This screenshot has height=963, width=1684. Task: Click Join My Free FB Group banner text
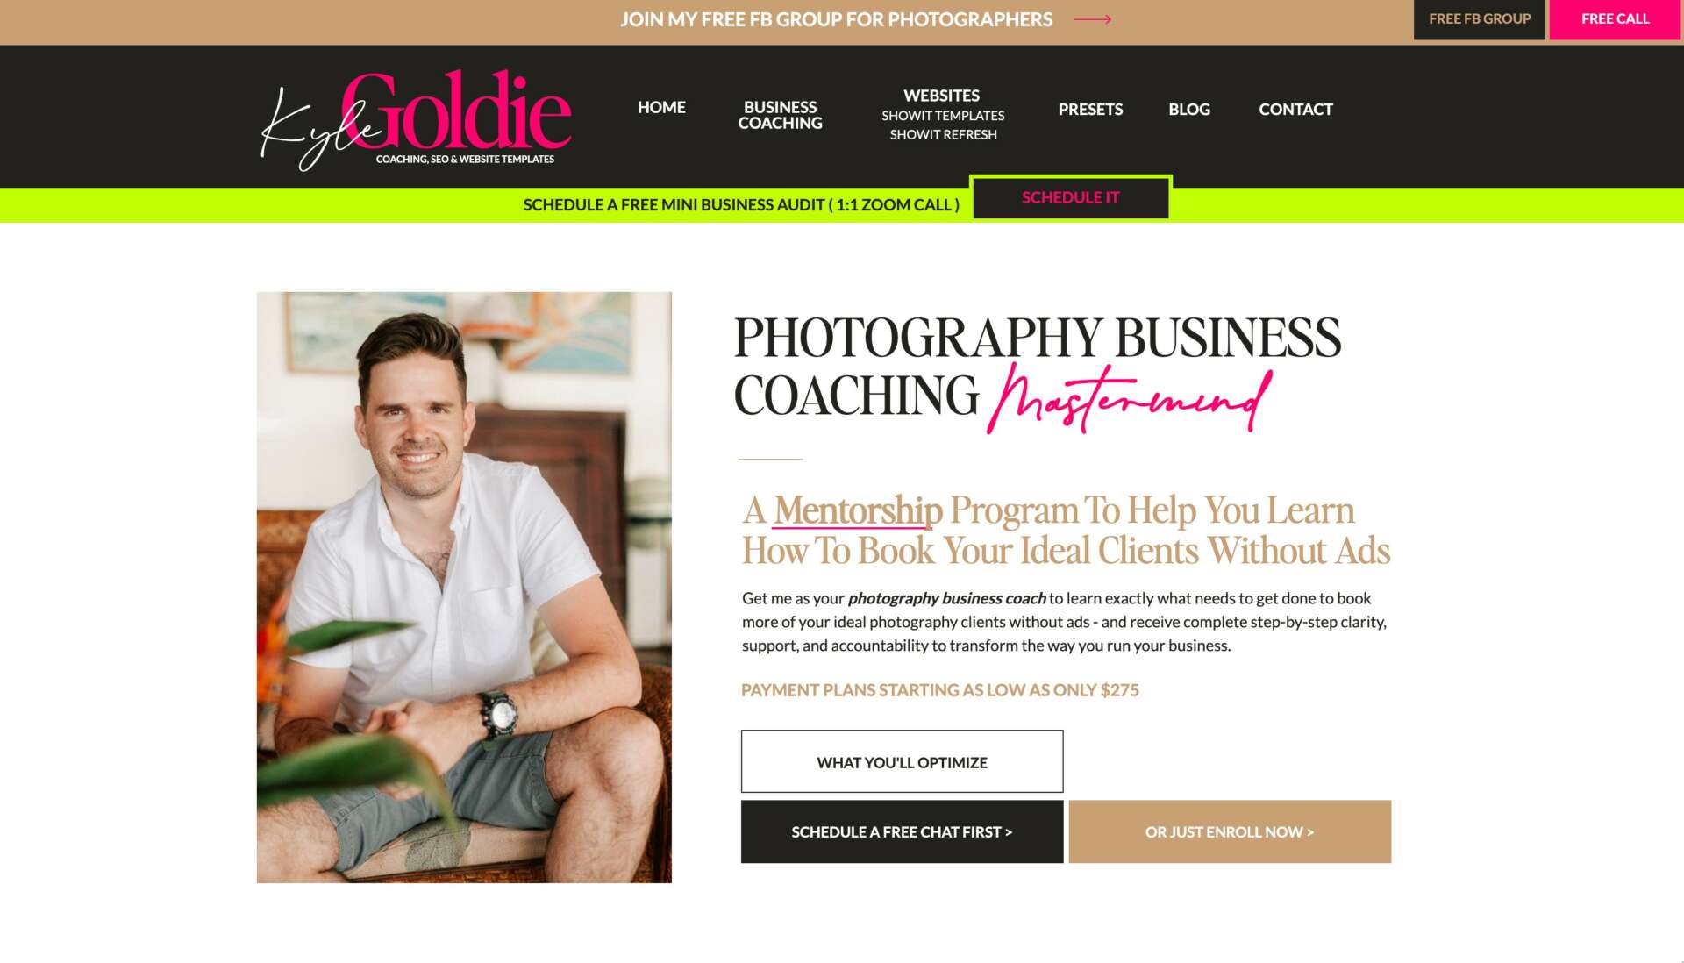click(836, 19)
